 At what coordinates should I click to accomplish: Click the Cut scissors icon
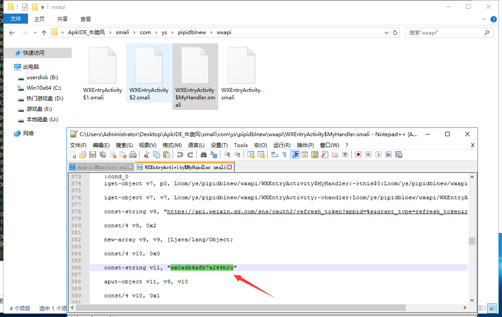[x=146, y=155]
